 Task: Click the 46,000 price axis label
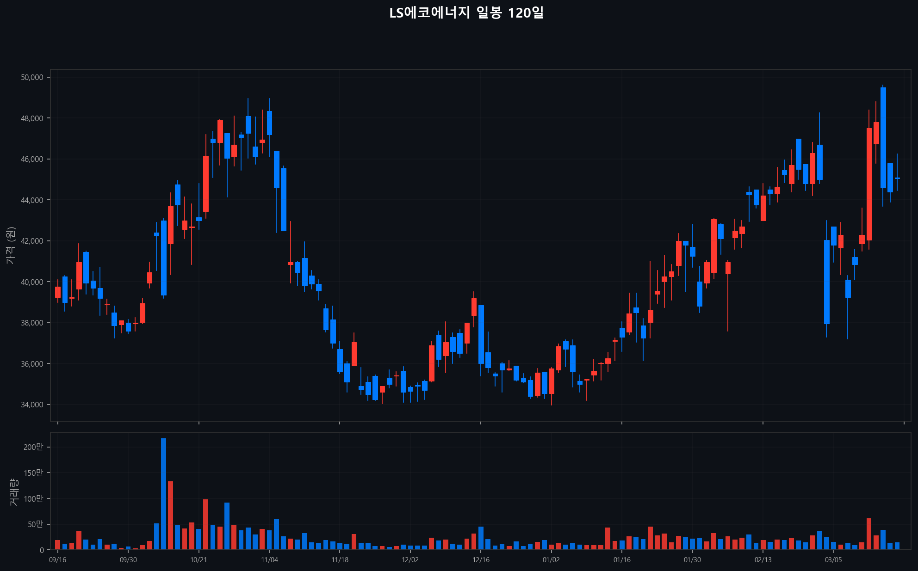[32, 159]
